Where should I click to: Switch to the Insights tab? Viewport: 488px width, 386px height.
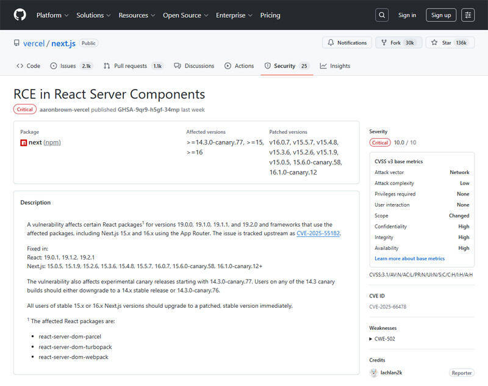click(x=335, y=65)
